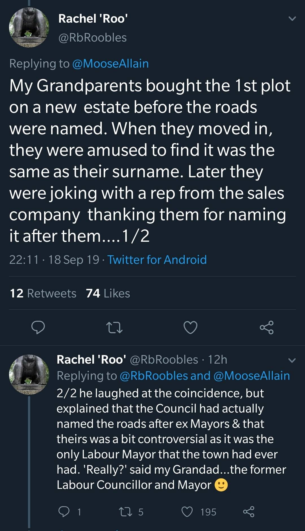Open @RbRoobles mention in the reply line
Screen dimensions: 305x531
[154, 376]
